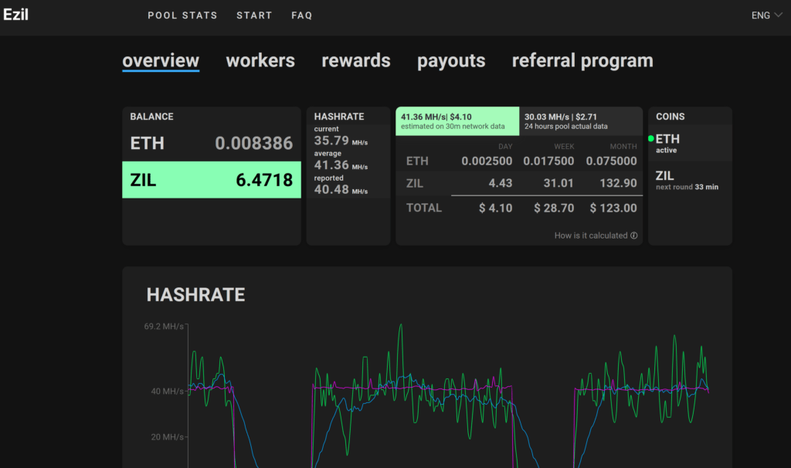The height and width of the screenshot is (468, 791).
Task: Switch to the workers tab
Action: coord(260,61)
